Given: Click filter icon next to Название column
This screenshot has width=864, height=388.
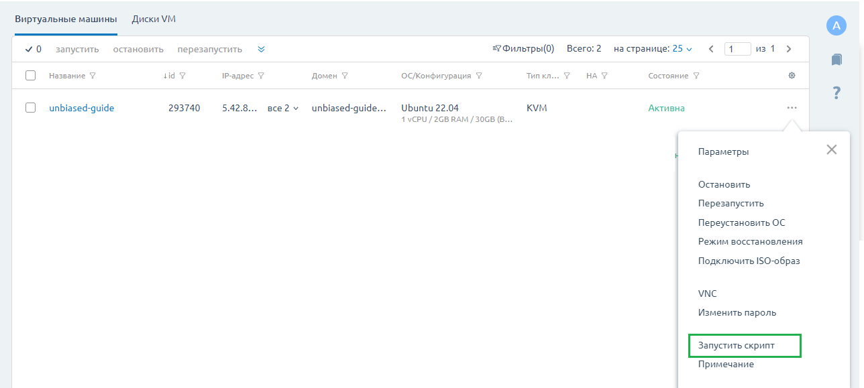Looking at the screenshot, I should point(93,76).
